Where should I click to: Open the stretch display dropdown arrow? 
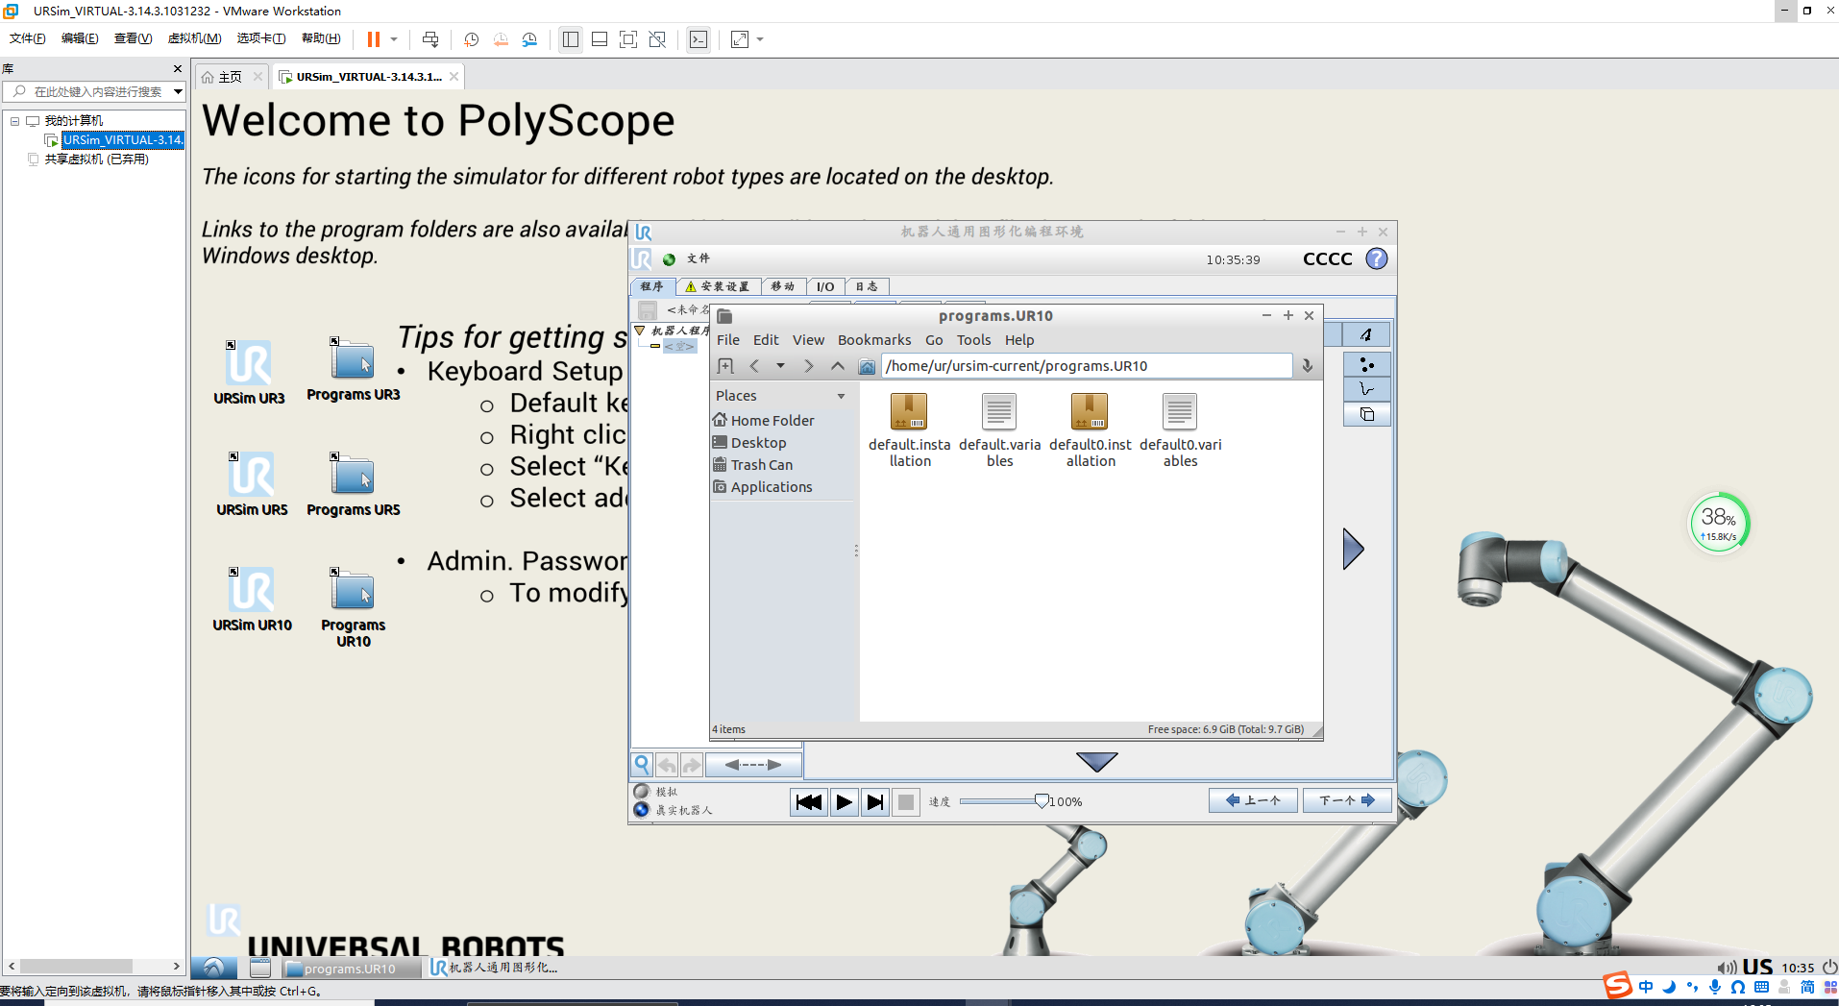760,39
